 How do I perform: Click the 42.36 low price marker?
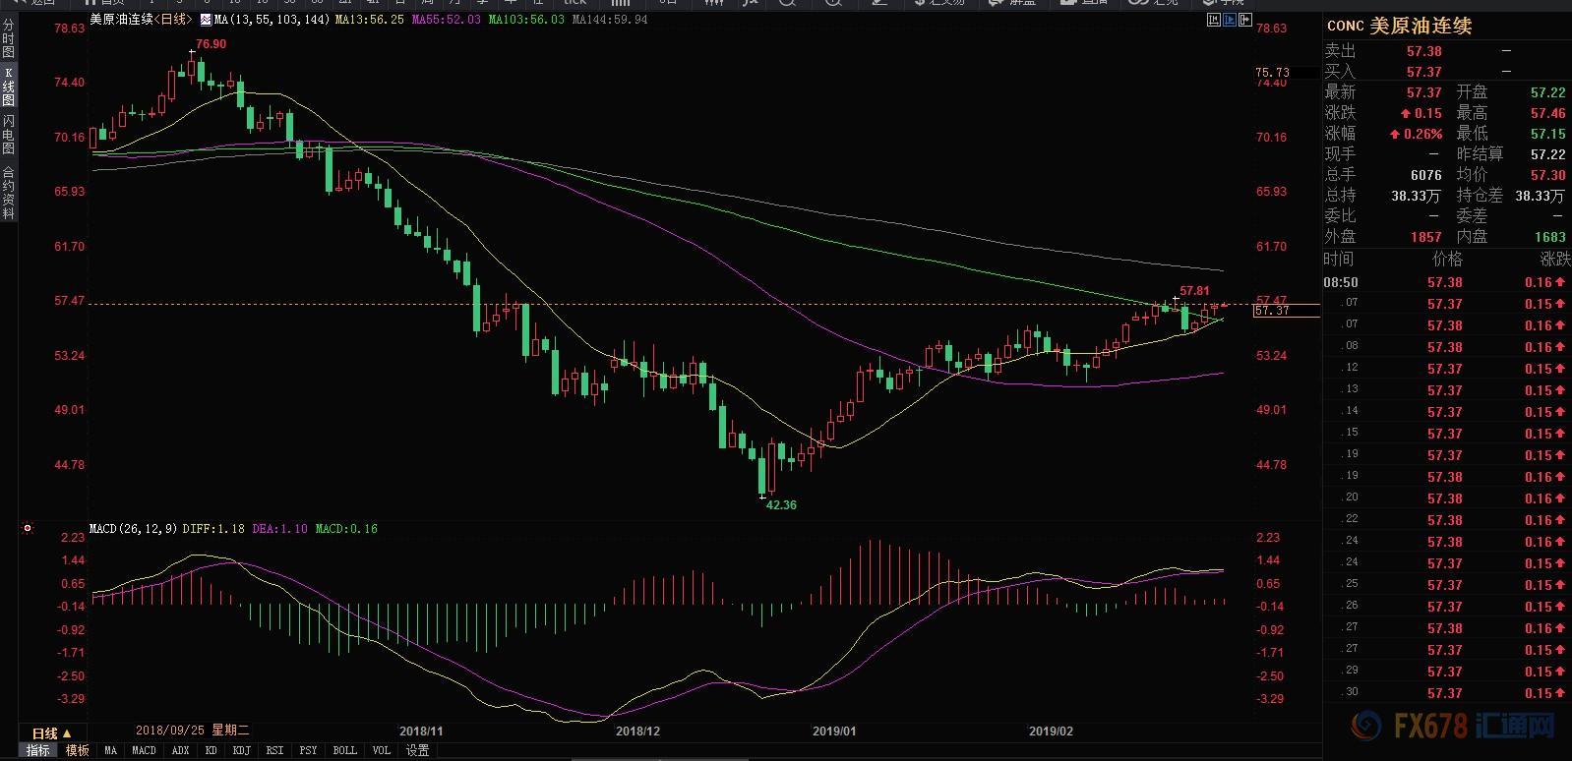coord(781,505)
